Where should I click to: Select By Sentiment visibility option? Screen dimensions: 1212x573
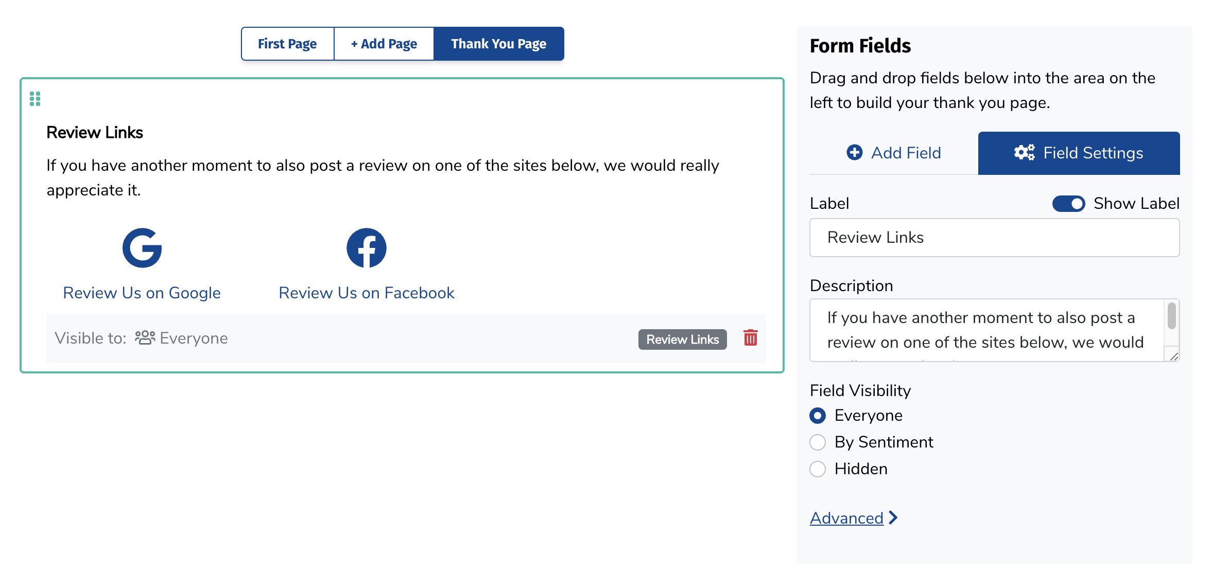coord(818,442)
